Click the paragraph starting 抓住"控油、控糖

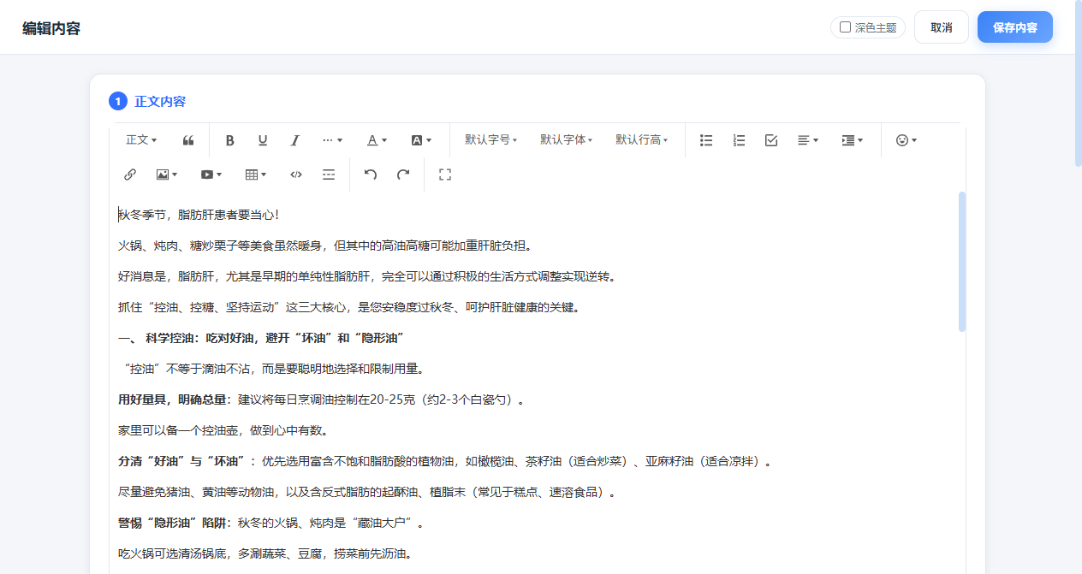click(349, 307)
